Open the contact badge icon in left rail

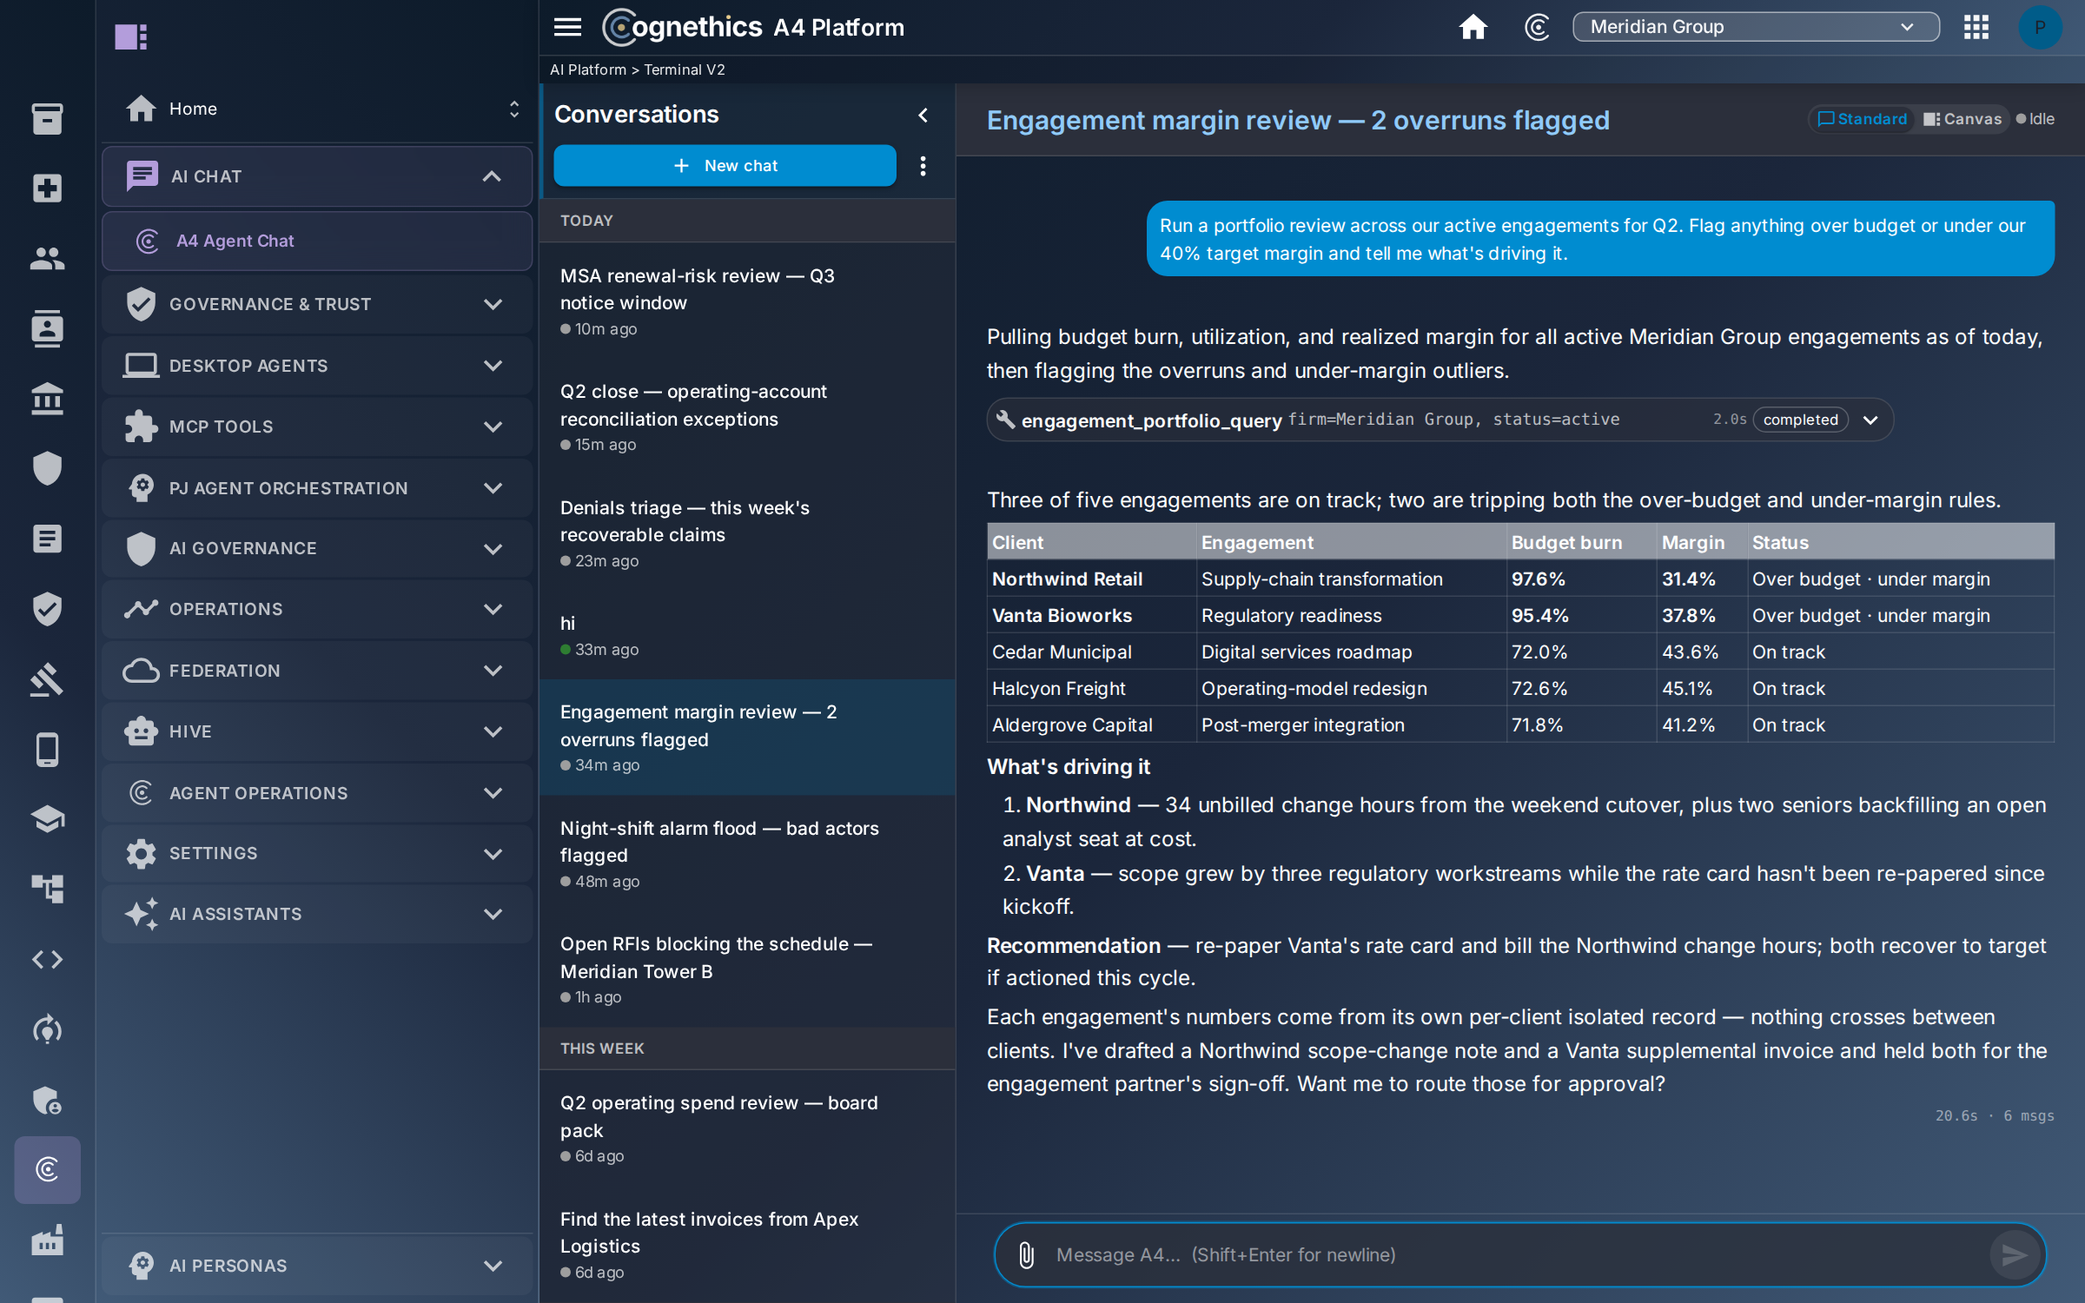tap(47, 328)
